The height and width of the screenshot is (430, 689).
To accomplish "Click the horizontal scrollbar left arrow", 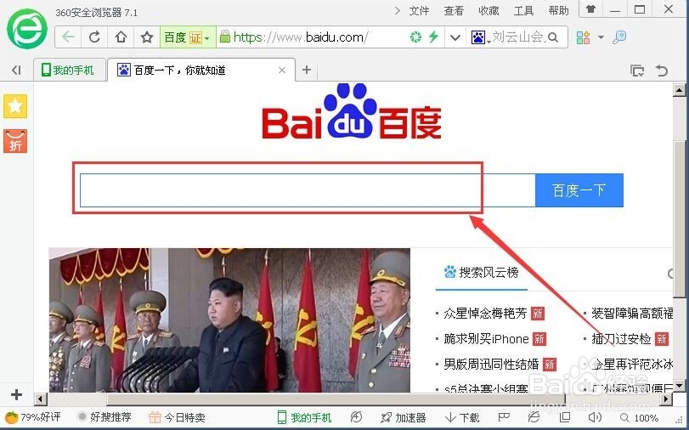I will (41, 399).
